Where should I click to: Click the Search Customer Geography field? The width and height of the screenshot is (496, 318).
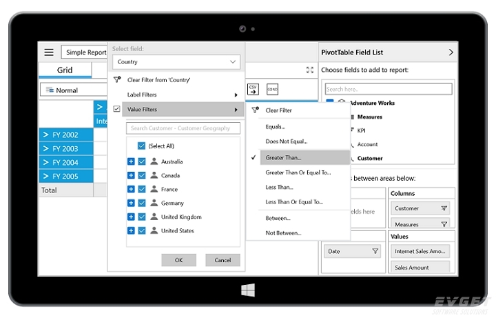183,128
